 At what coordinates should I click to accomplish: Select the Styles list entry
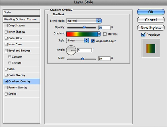point(21,12)
